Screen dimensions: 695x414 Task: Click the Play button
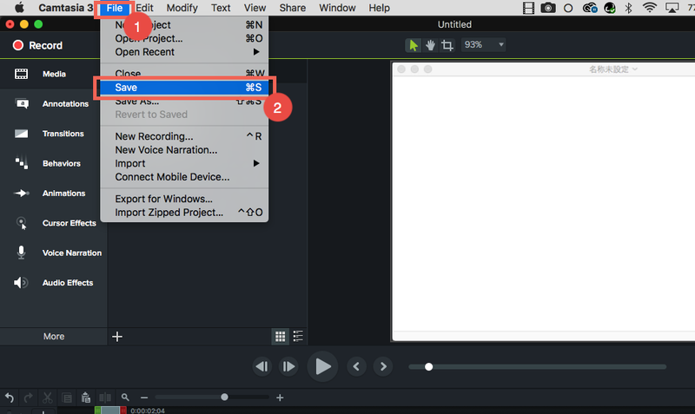pyautogui.click(x=322, y=366)
